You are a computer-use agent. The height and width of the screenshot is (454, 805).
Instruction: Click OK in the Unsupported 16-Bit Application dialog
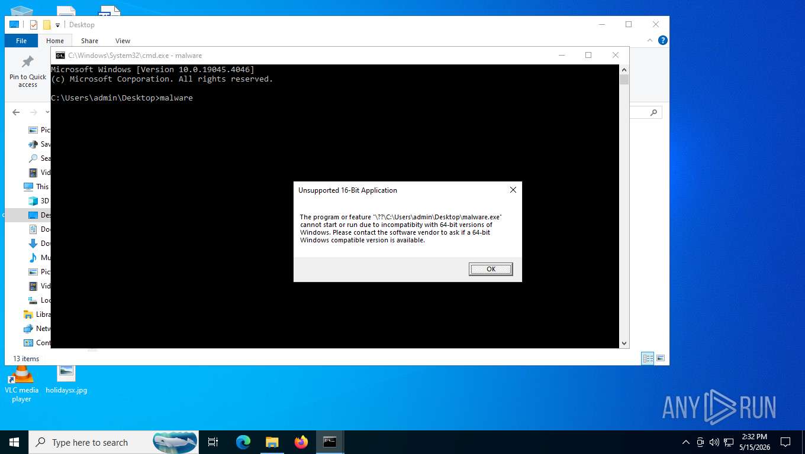coord(491,269)
